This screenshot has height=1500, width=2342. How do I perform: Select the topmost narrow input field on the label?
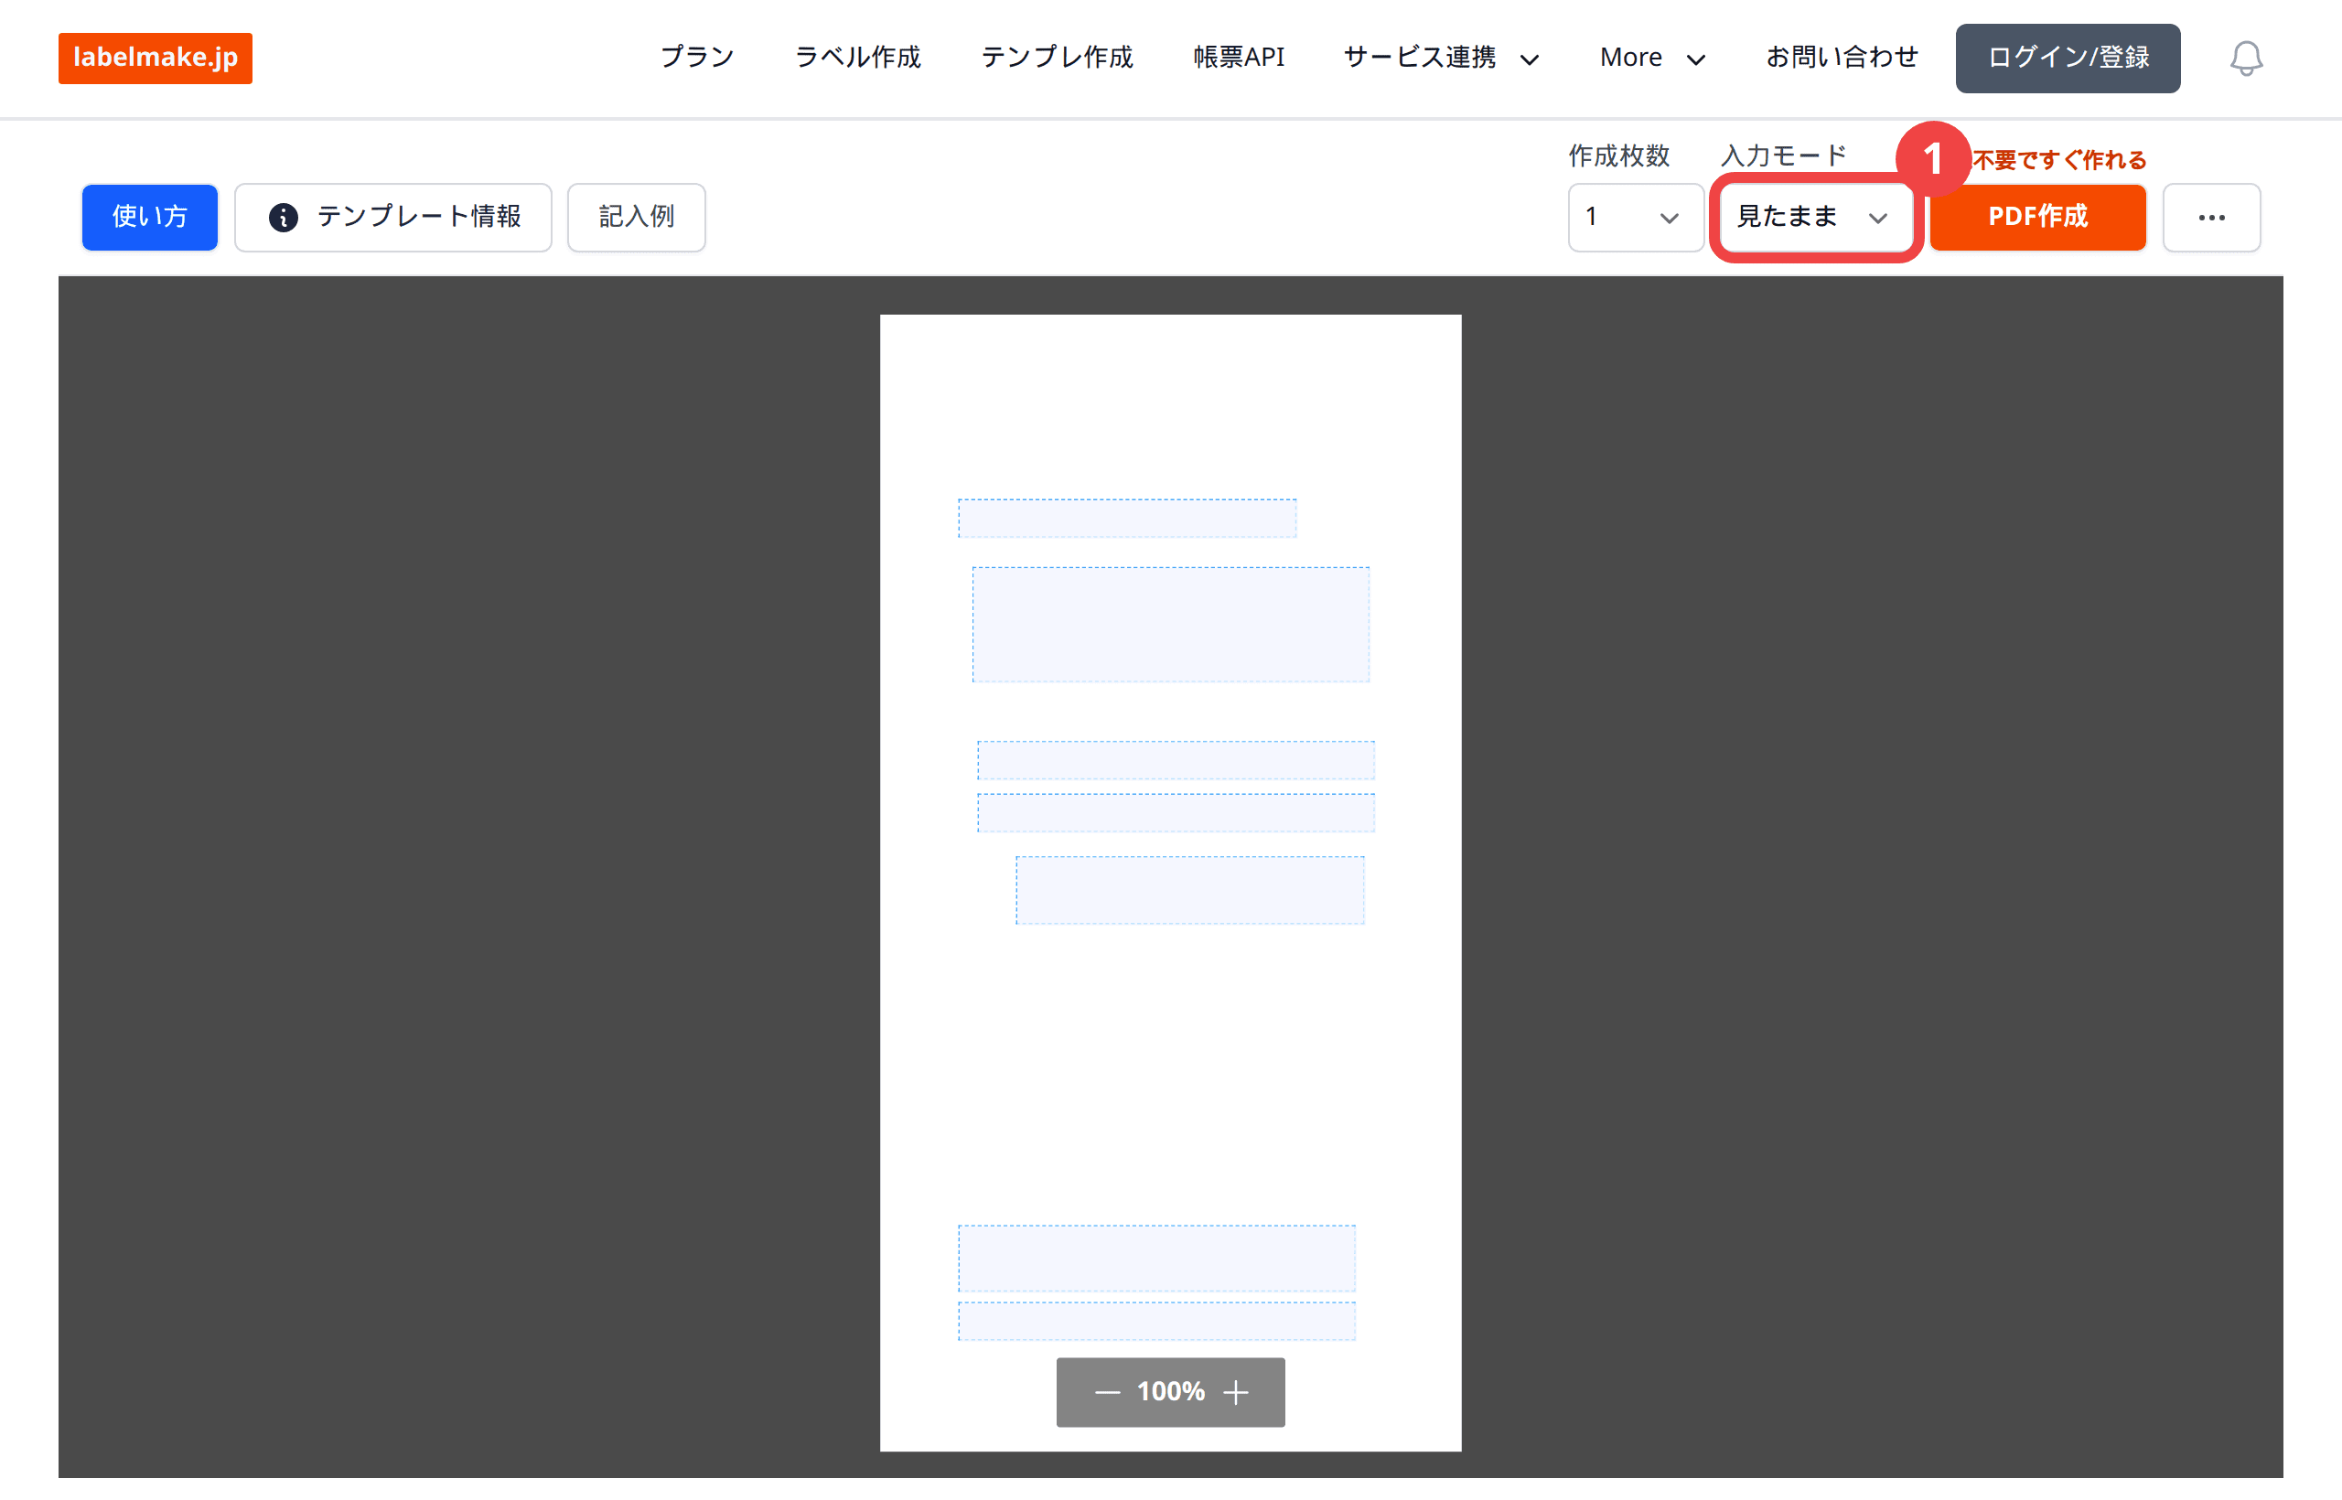pyautogui.click(x=1127, y=519)
